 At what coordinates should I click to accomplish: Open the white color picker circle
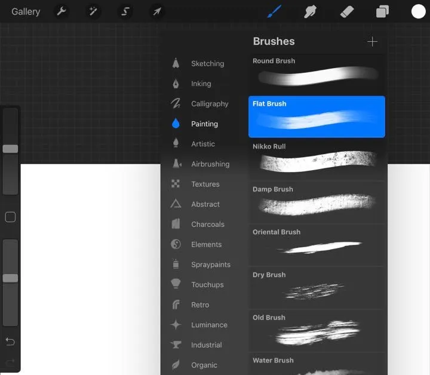coord(418,11)
